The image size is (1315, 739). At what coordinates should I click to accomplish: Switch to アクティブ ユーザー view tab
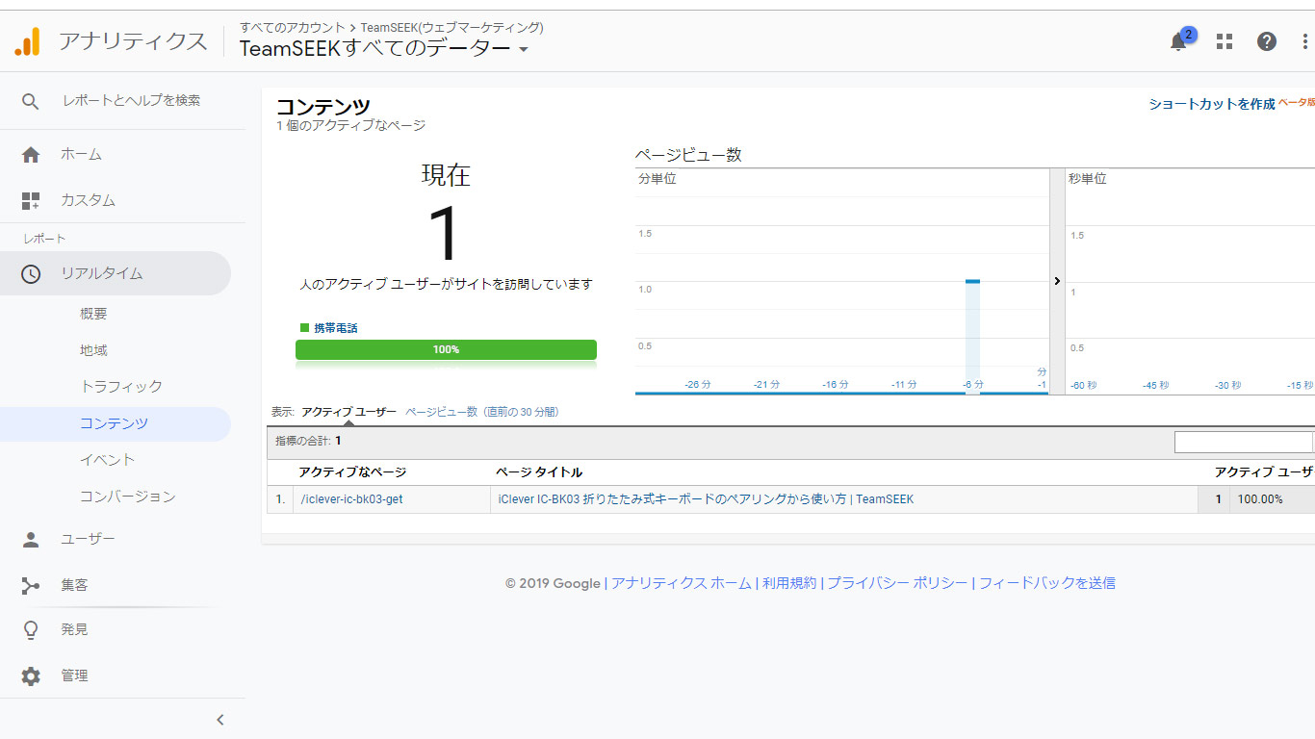point(348,412)
